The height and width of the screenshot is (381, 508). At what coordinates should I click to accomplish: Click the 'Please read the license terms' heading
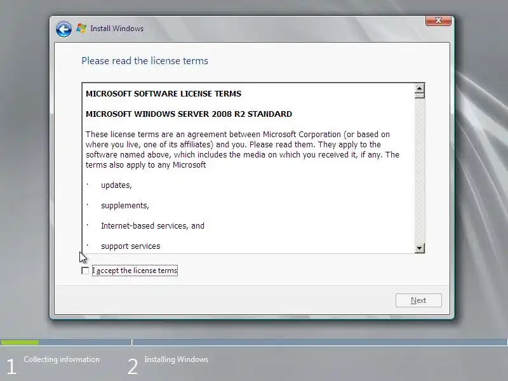pyautogui.click(x=145, y=61)
